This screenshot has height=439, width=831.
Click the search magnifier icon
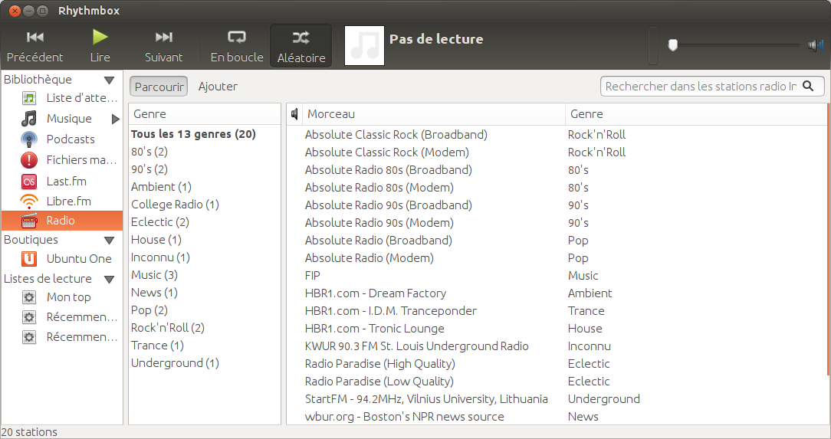tap(808, 86)
